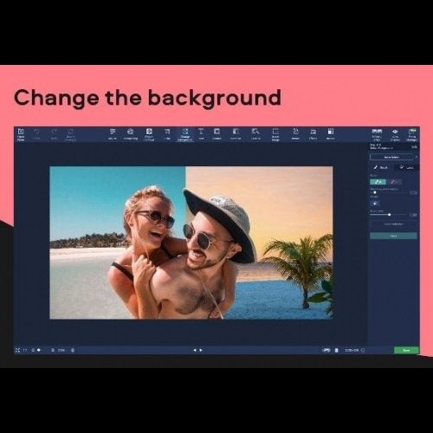
Task: Click the Auto Select button
Action: coord(391,157)
